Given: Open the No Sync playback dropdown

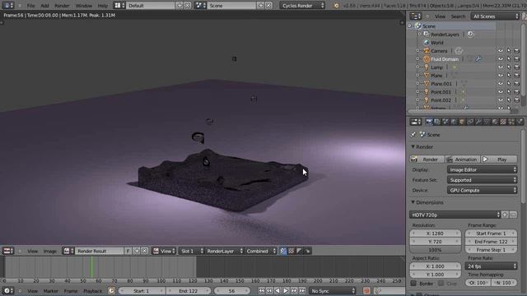Looking at the screenshot, I should pos(332,290).
